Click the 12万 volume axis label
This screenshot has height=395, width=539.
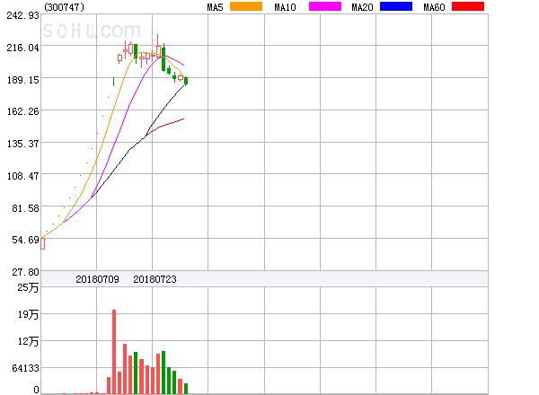[28, 341]
